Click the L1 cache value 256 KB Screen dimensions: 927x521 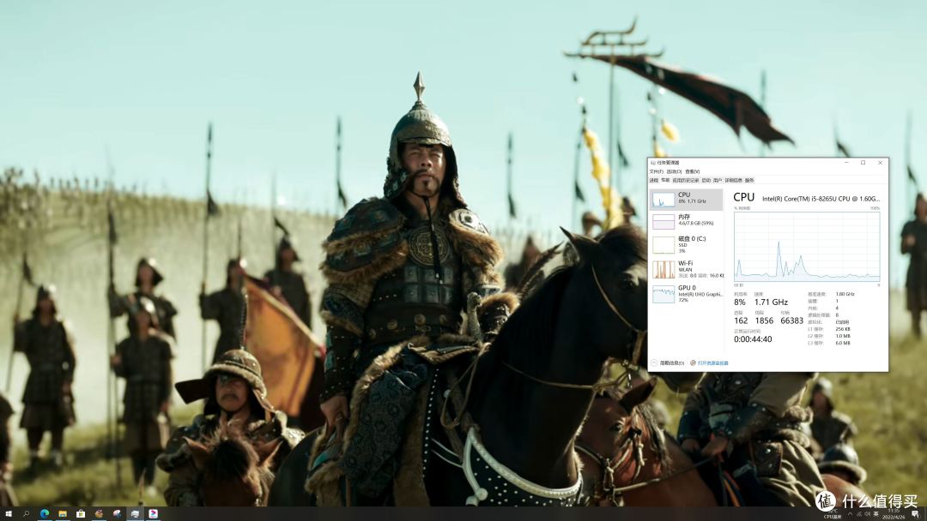(x=843, y=329)
